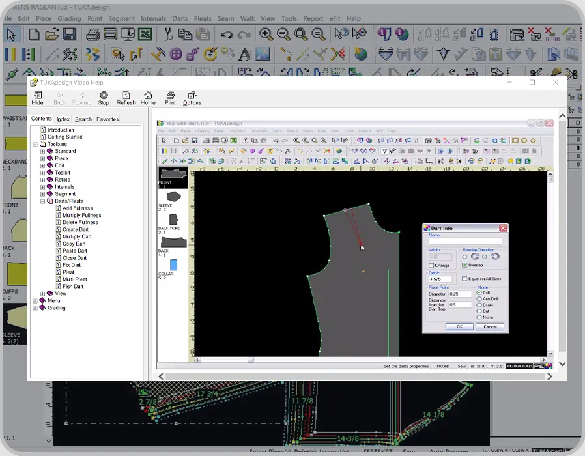The height and width of the screenshot is (456, 585).
Task: Select the Aux.Drill mode radio button
Action: 479,299
